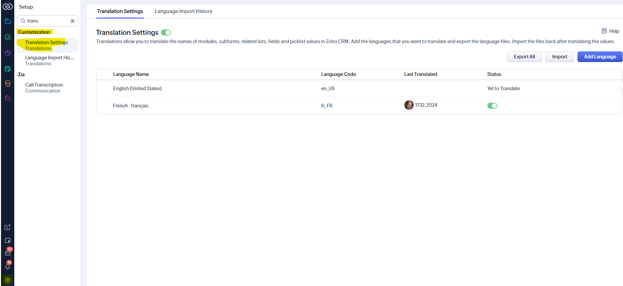Click the Add Language button
The width and height of the screenshot is (623, 286).
click(600, 57)
